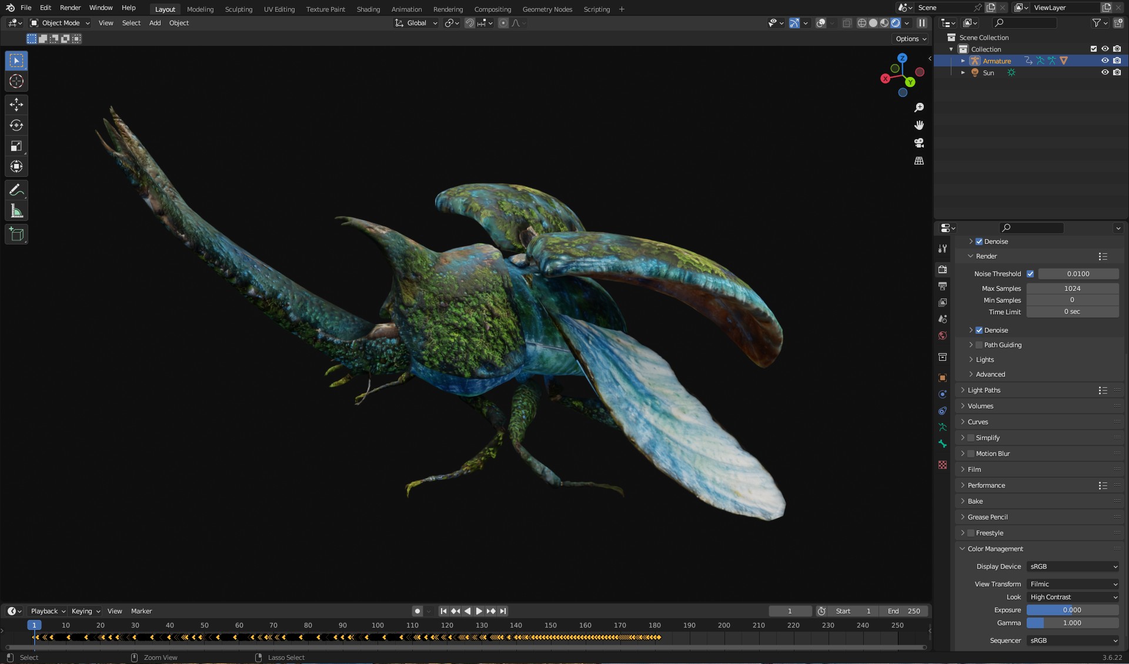This screenshot has width=1129, height=664.
Task: Select the Measure tool
Action: 16,211
